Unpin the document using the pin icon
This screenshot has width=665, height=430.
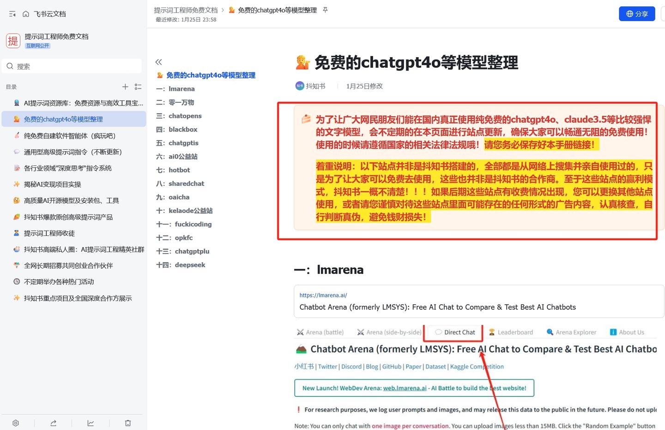pyautogui.click(x=325, y=9)
